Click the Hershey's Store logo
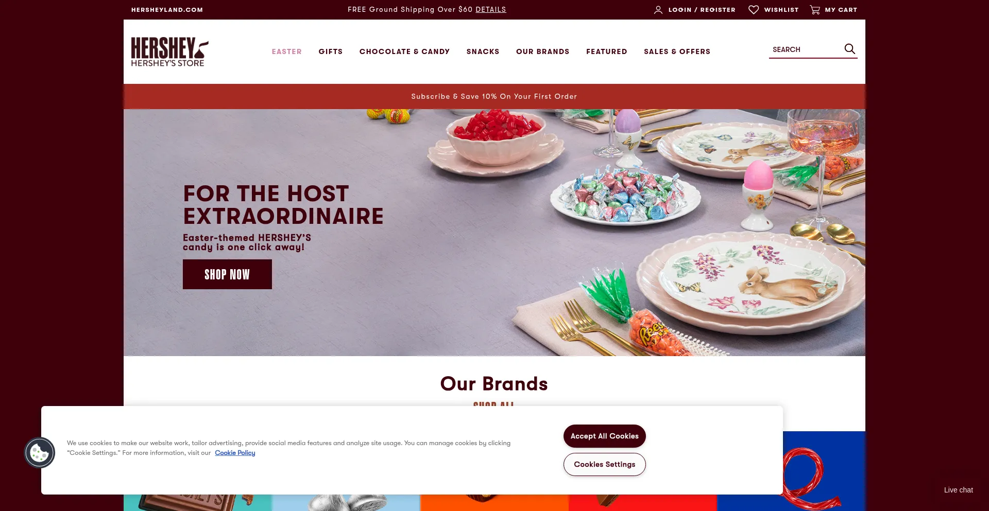Screen dimensions: 989x511 [169, 52]
